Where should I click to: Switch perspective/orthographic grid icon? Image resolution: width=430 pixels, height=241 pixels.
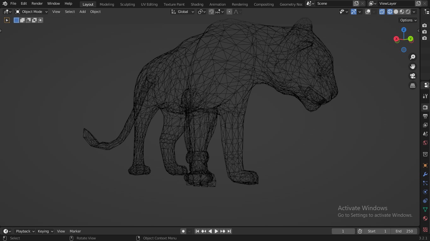pos(413,86)
